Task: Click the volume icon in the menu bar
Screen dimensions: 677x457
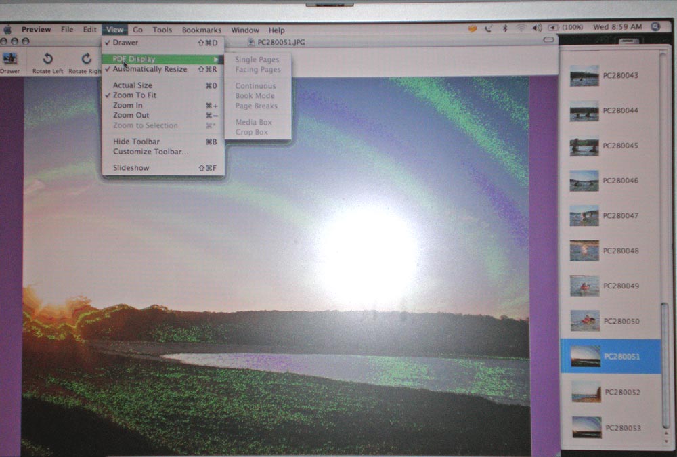Action: click(x=537, y=28)
